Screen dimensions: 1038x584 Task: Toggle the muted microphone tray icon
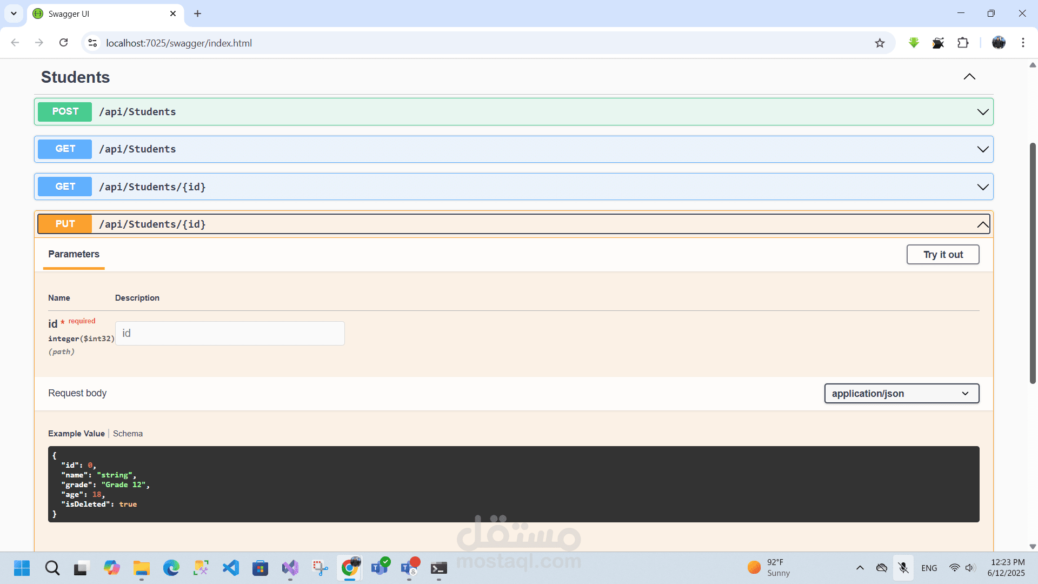pyautogui.click(x=903, y=568)
